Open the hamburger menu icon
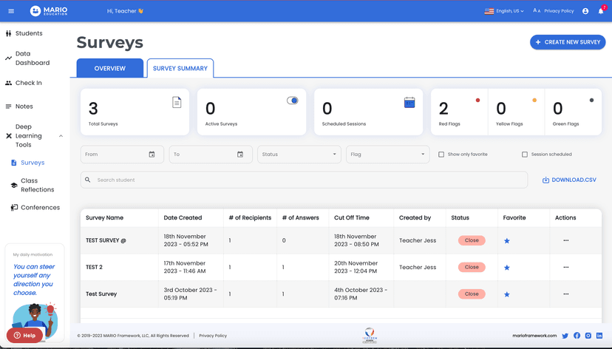 point(12,11)
